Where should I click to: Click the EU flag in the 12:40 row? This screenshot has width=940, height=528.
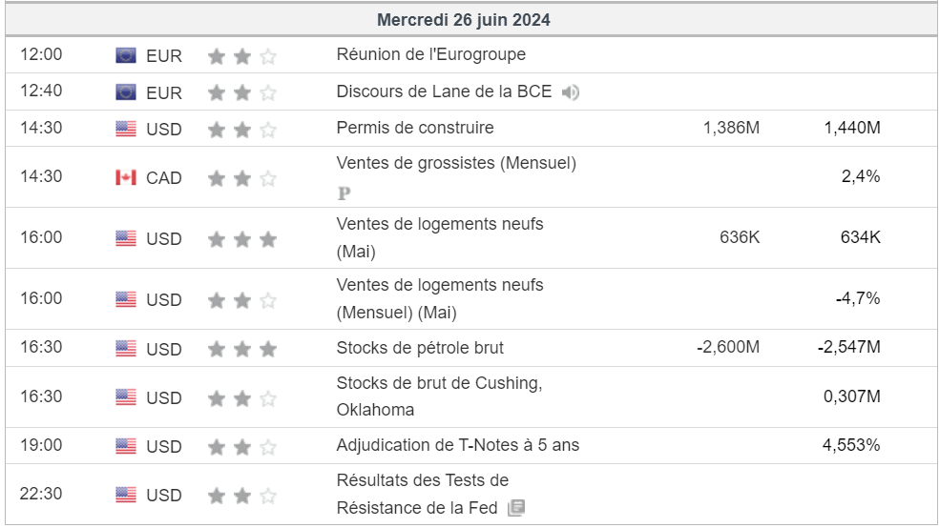[126, 92]
